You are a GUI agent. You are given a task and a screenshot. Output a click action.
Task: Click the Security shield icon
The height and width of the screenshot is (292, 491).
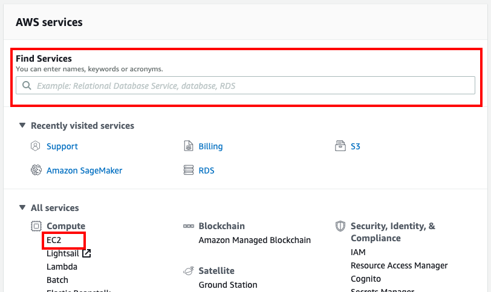click(340, 226)
